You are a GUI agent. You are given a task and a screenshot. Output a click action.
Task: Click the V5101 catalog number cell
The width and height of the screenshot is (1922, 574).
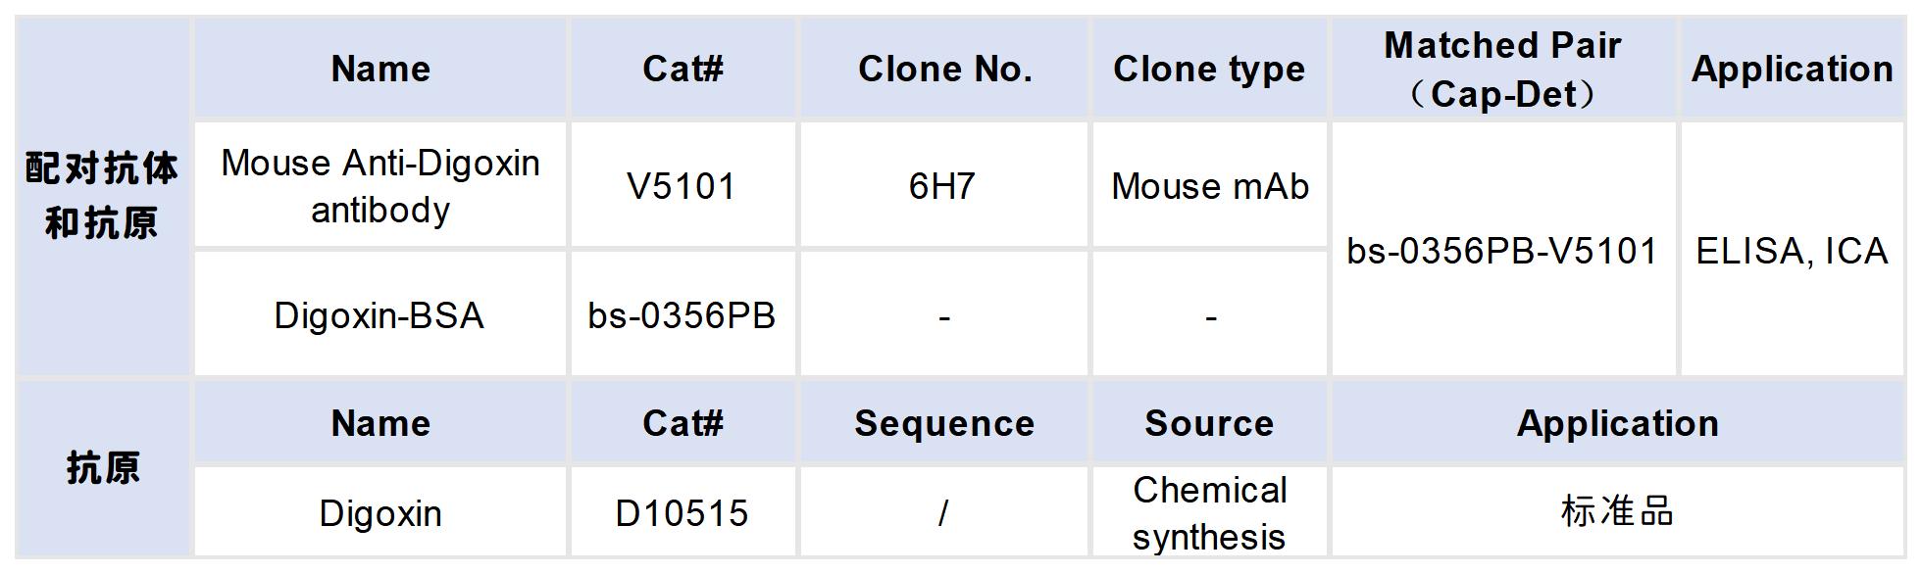(x=682, y=186)
